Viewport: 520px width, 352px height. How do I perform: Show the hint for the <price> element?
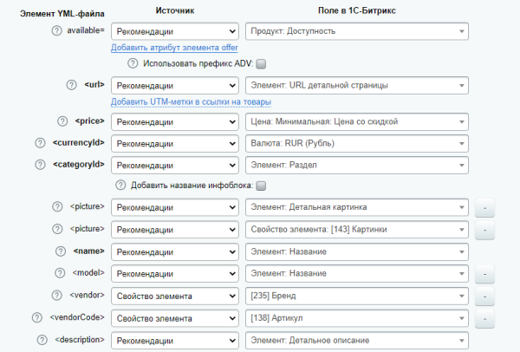click(62, 121)
